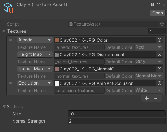Image resolution: width=167 pixels, height=132 pixels.
Task: Click the Normal Strength value field
Action: pyautogui.click(x=117, y=121)
